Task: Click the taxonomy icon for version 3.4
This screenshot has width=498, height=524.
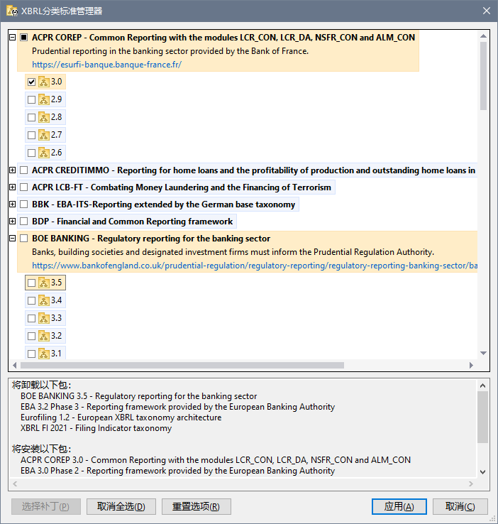Action: (44, 300)
